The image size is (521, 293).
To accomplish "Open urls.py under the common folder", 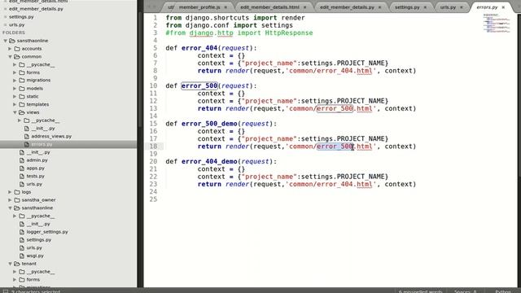I will pos(34,184).
